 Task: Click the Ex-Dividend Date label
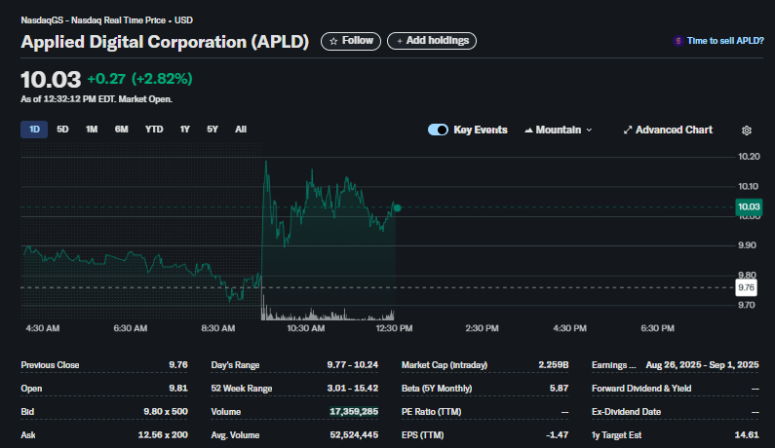(626, 411)
